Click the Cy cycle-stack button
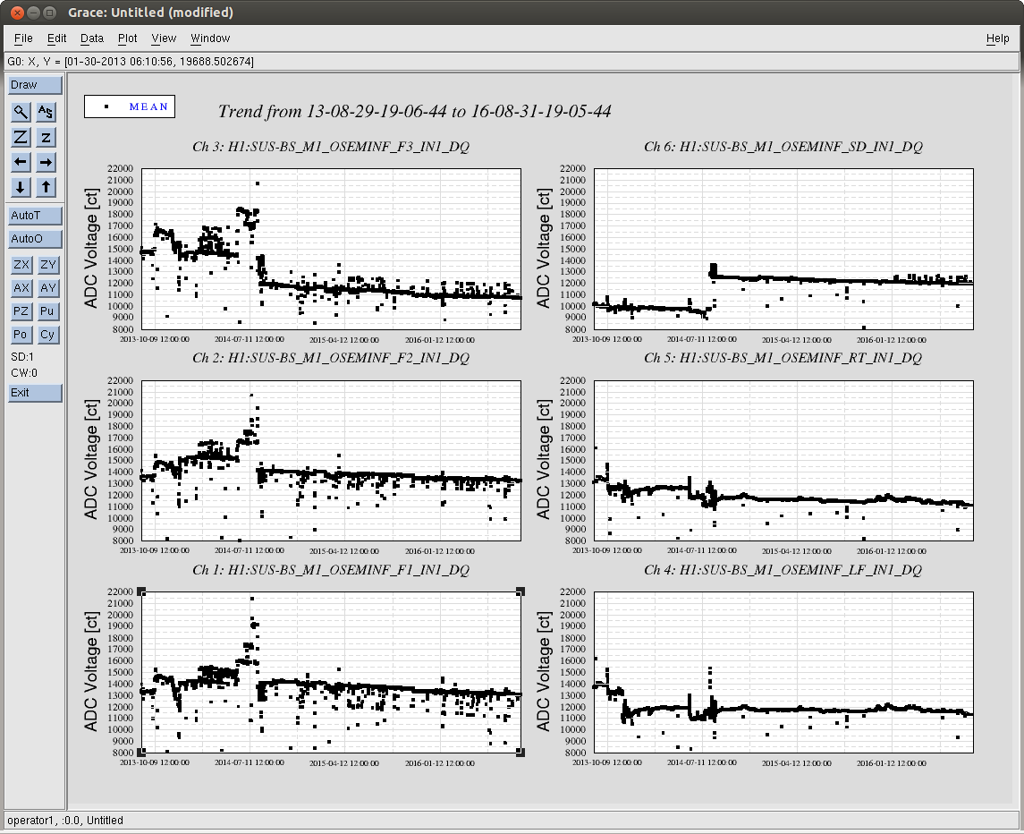This screenshot has width=1024, height=834. tap(47, 335)
